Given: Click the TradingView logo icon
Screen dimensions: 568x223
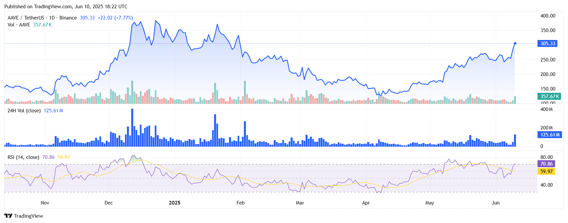Looking at the screenshot, I should pyautogui.click(x=8, y=216).
